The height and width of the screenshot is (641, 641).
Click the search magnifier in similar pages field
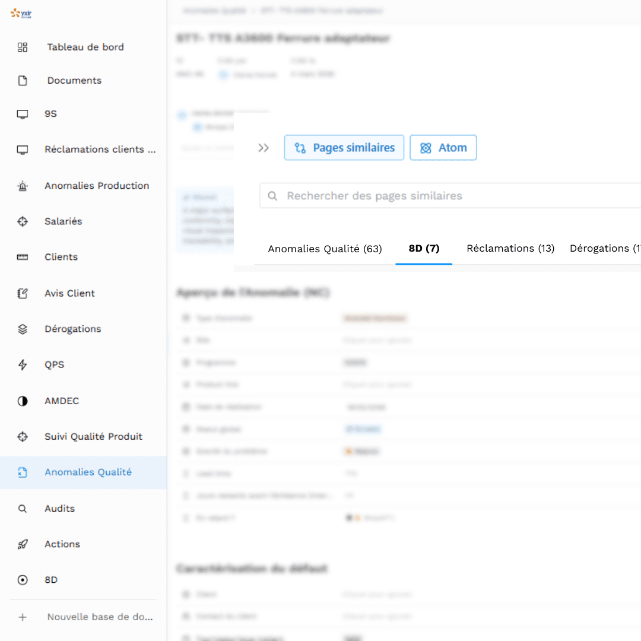point(272,196)
